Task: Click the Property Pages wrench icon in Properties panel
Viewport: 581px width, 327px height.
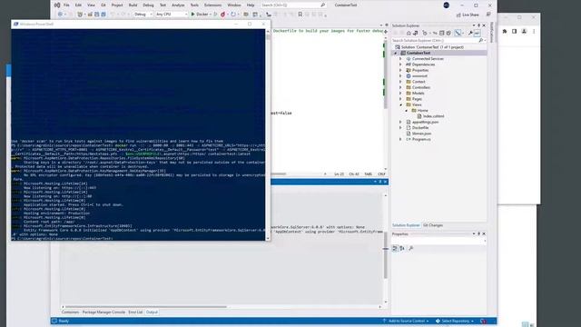Action: pyautogui.click(x=411, y=248)
